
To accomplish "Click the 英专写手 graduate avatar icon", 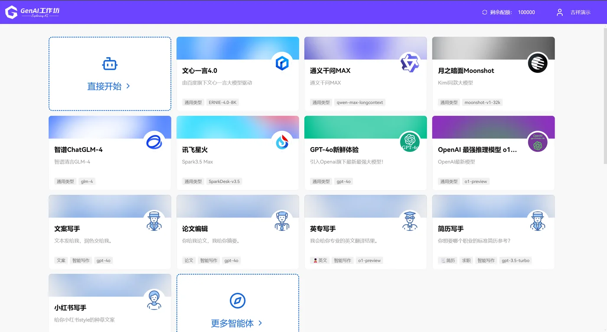I will [410, 221].
